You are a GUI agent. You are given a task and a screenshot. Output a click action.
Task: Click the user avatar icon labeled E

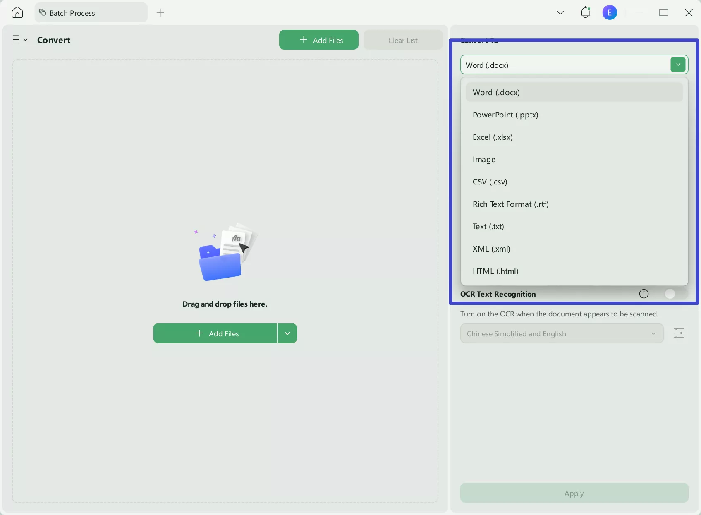(609, 12)
